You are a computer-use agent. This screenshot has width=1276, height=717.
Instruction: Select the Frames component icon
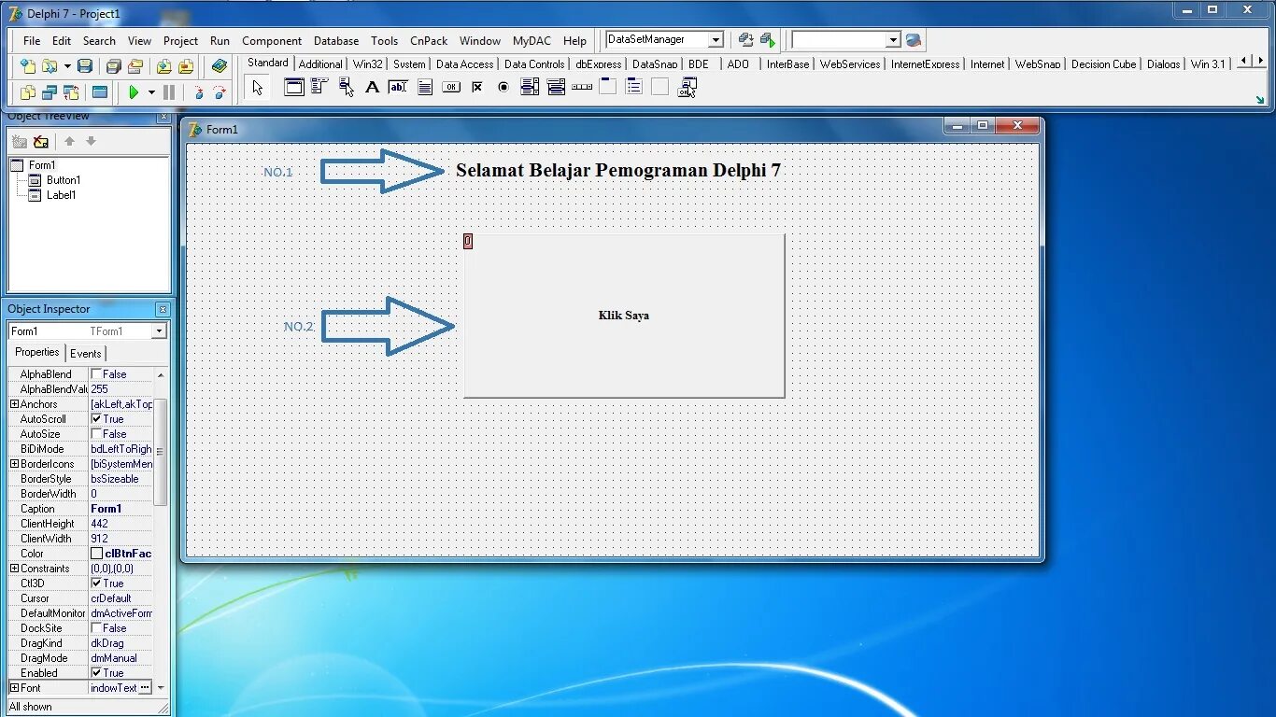pos(294,87)
